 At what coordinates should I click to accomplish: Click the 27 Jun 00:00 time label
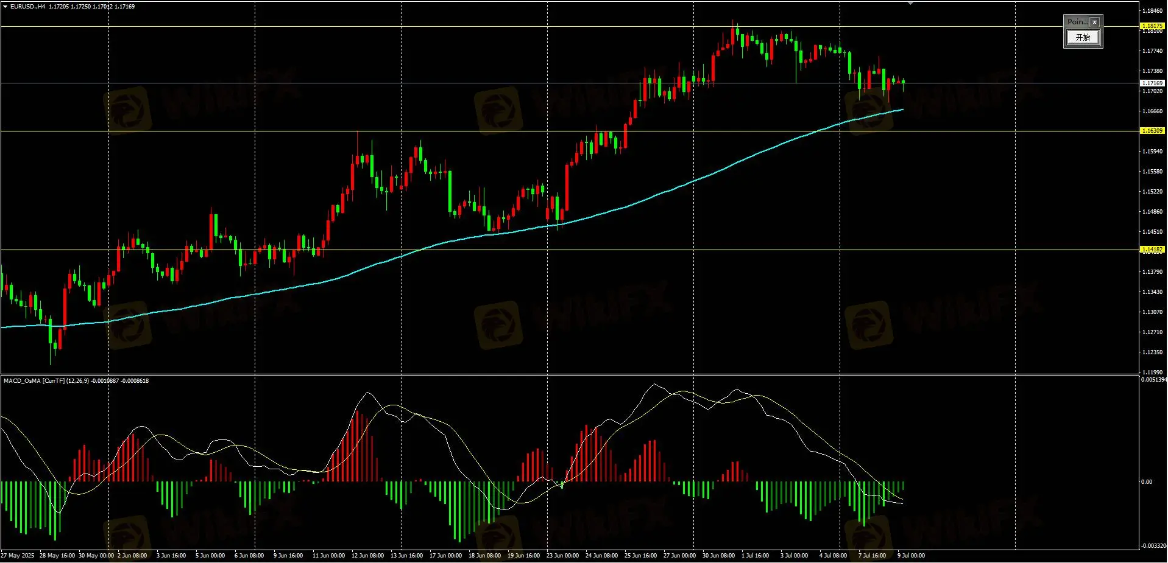click(679, 556)
